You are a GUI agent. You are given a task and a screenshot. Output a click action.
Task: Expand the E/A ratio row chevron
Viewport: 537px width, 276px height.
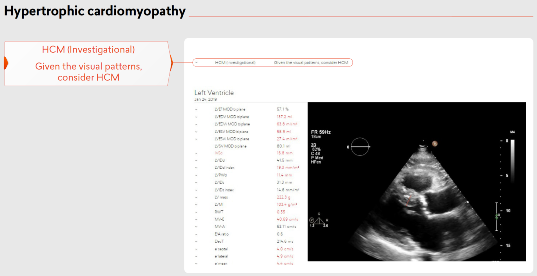[196, 234]
